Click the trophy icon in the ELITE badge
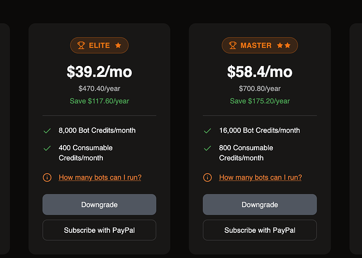Viewport: 362px width, 258px height. [x=81, y=46]
